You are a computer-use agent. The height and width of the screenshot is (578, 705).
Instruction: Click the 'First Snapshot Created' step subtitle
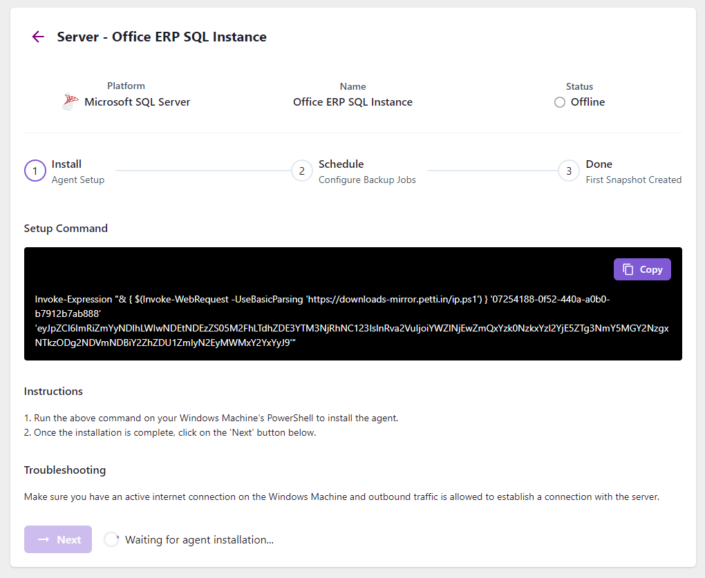634,180
